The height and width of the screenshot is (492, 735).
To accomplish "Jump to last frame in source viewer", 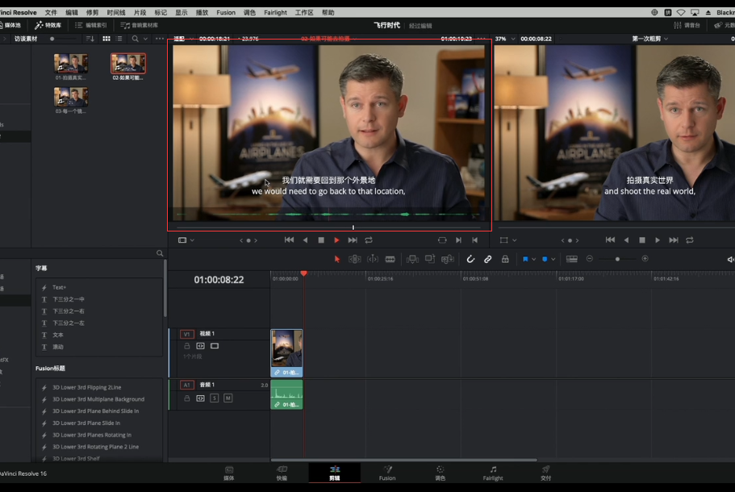I will [353, 240].
